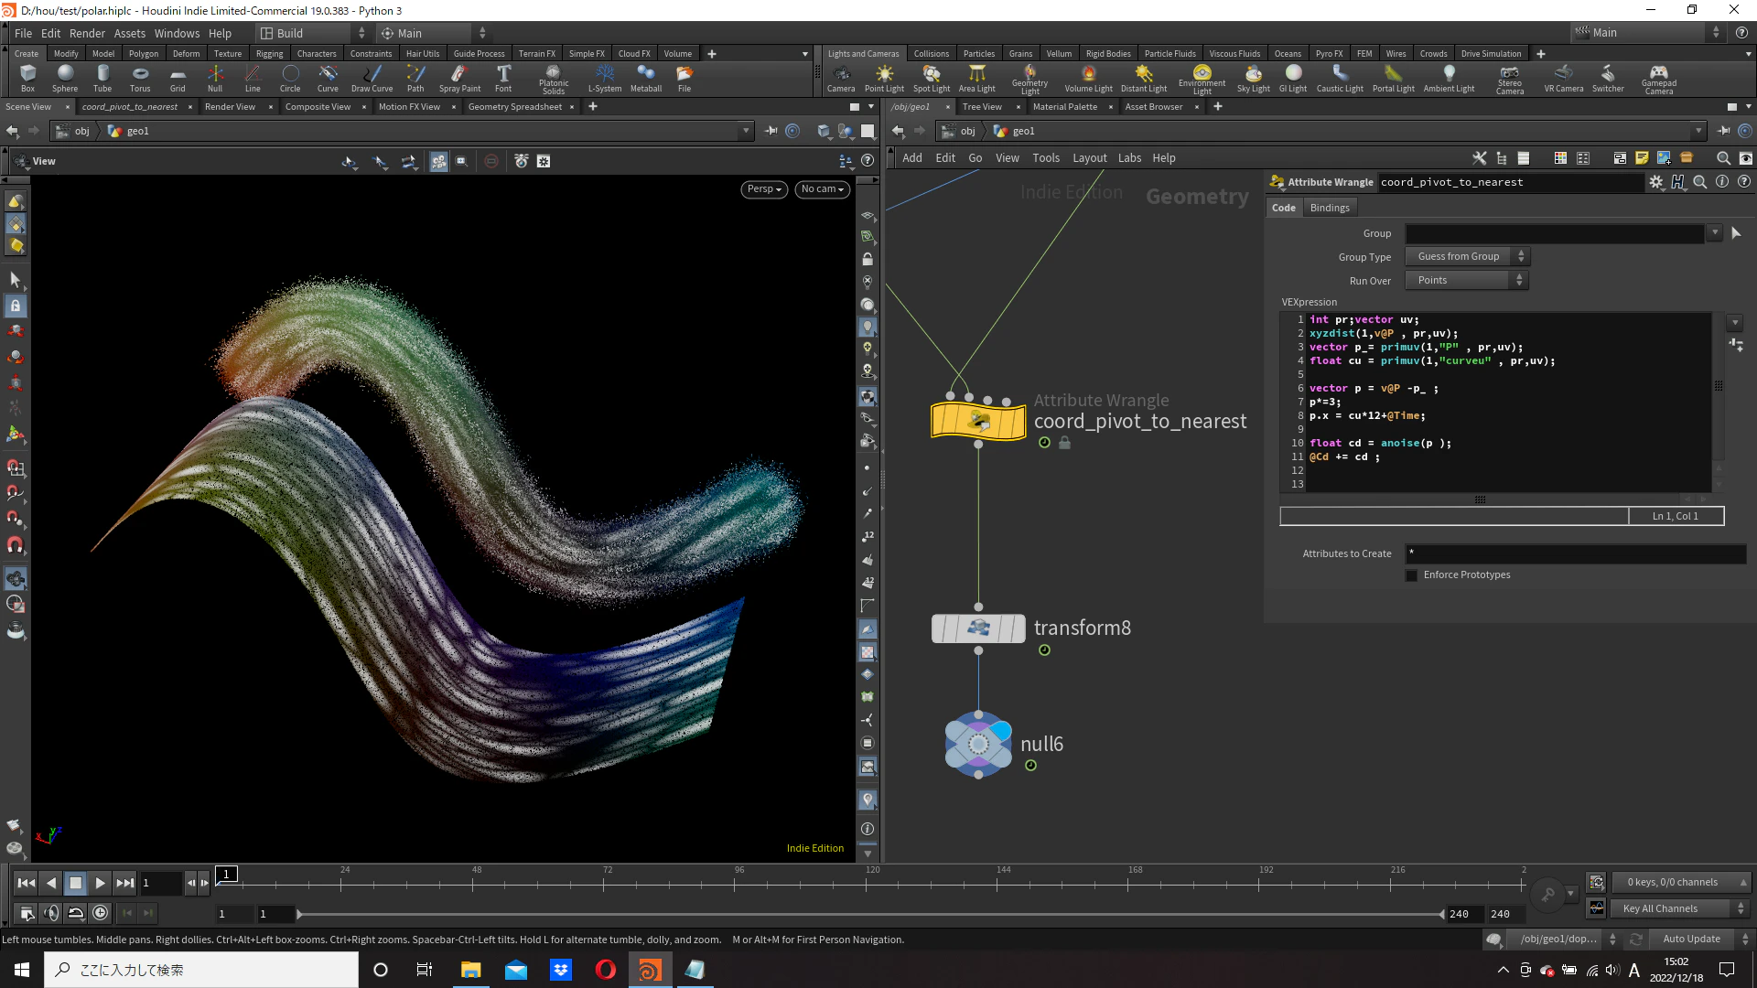1757x988 pixels.
Task: Open the Layout menu in network editor
Action: pos(1089,158)
